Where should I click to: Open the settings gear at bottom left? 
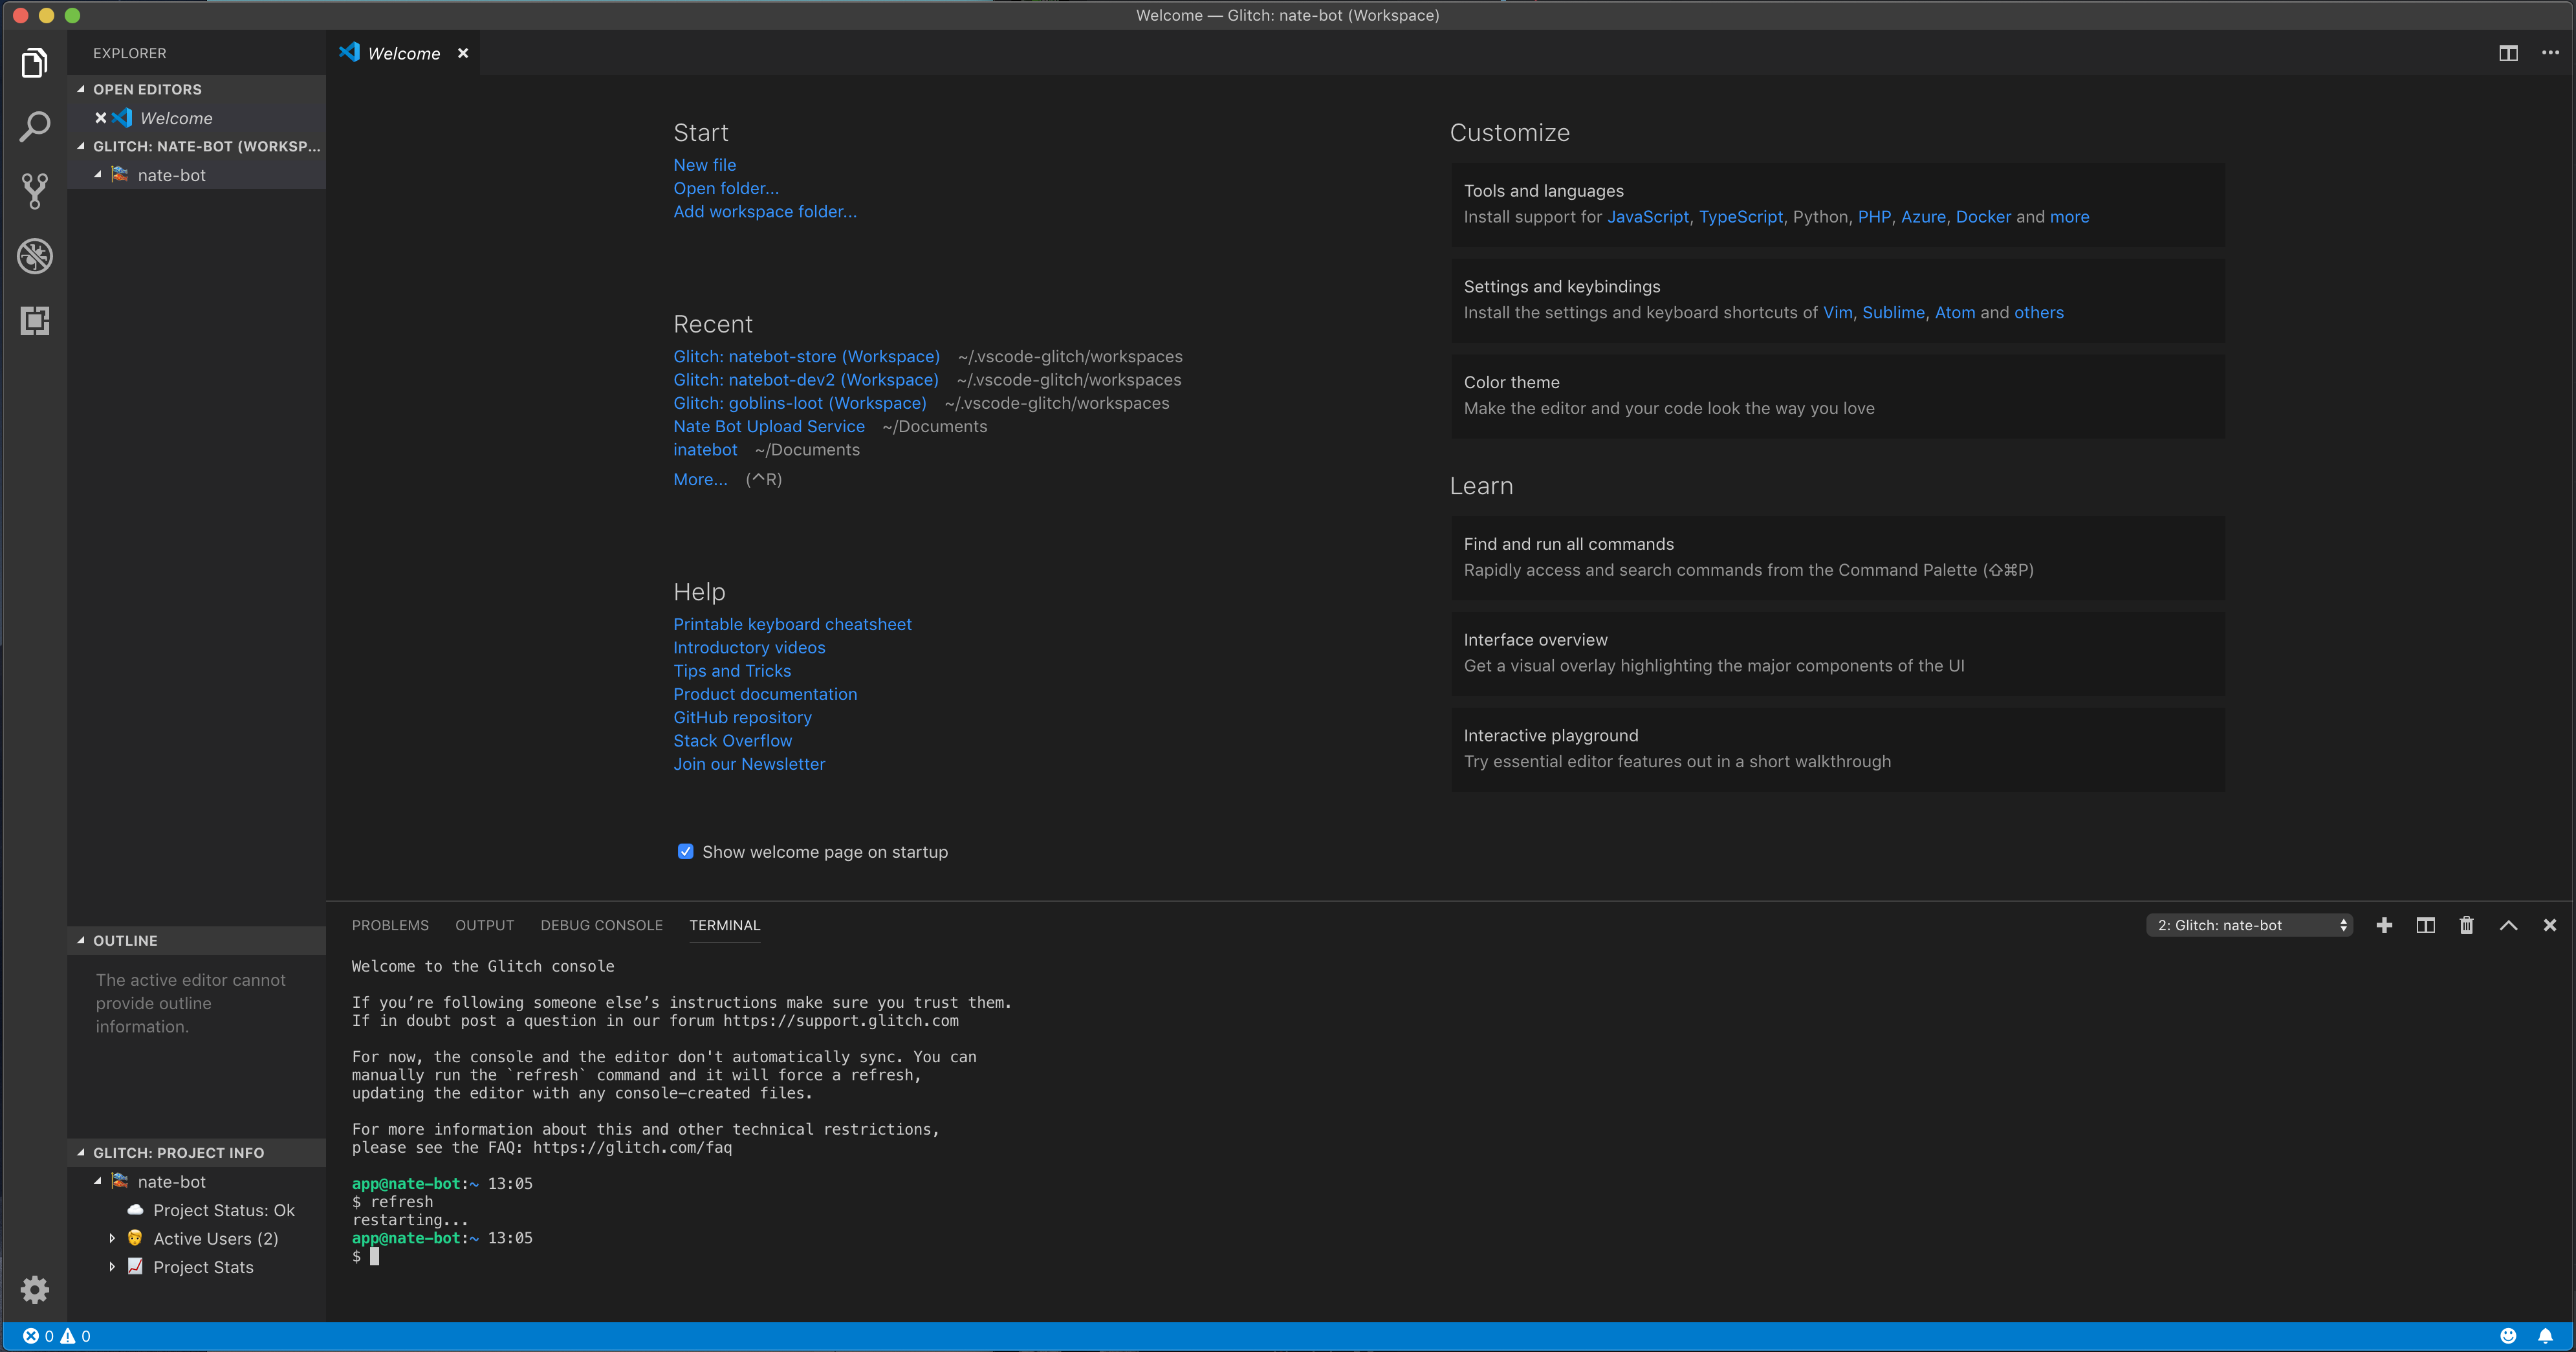click(35, 1289)
